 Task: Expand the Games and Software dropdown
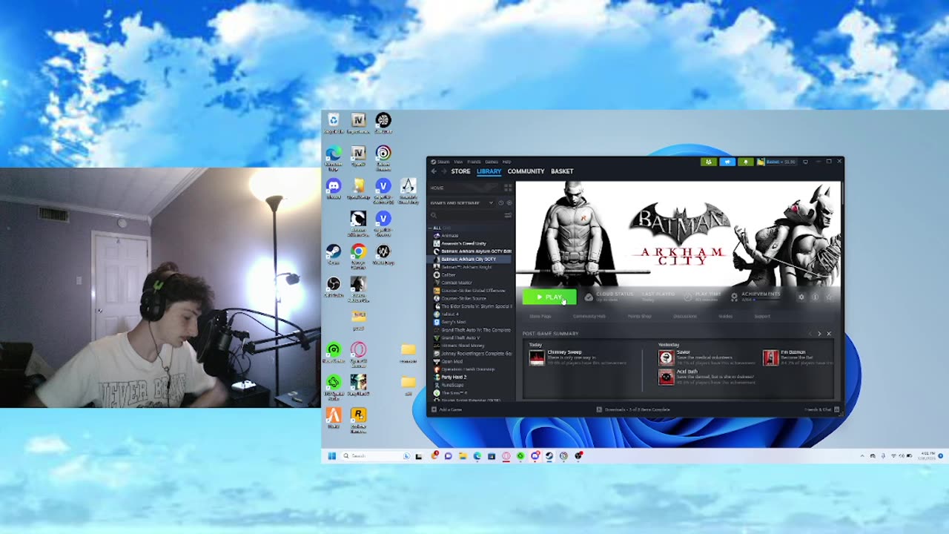pyautogui.click(x=462, y=202)
